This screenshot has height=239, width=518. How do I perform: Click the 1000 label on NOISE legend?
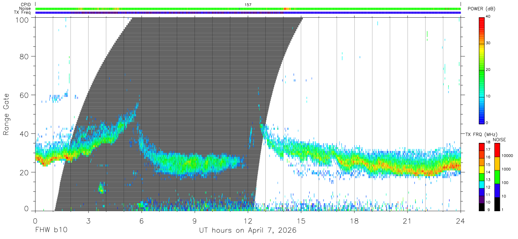506,169
